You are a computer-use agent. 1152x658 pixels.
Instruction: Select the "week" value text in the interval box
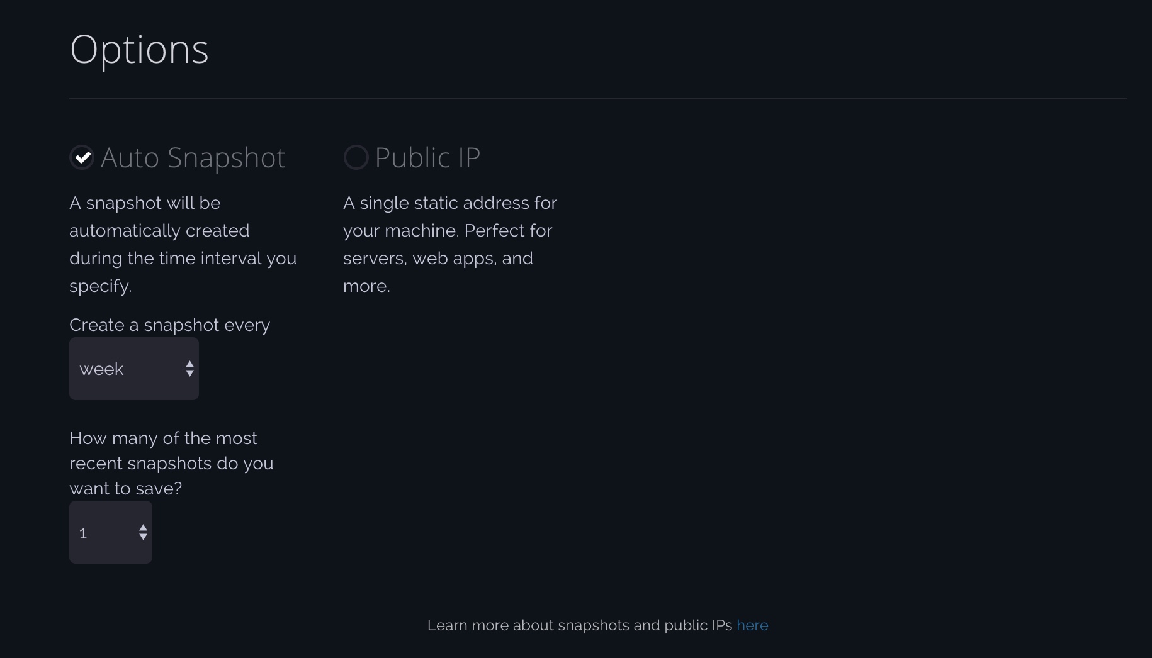point(101,369)
